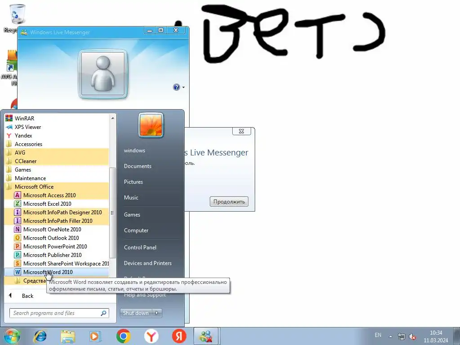This screenshot has height=345, width=460.
Task: Show hidden tray icons arrow
Action: (x=390, y=336)
